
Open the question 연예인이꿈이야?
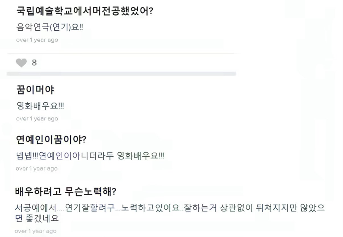[52, 140]
